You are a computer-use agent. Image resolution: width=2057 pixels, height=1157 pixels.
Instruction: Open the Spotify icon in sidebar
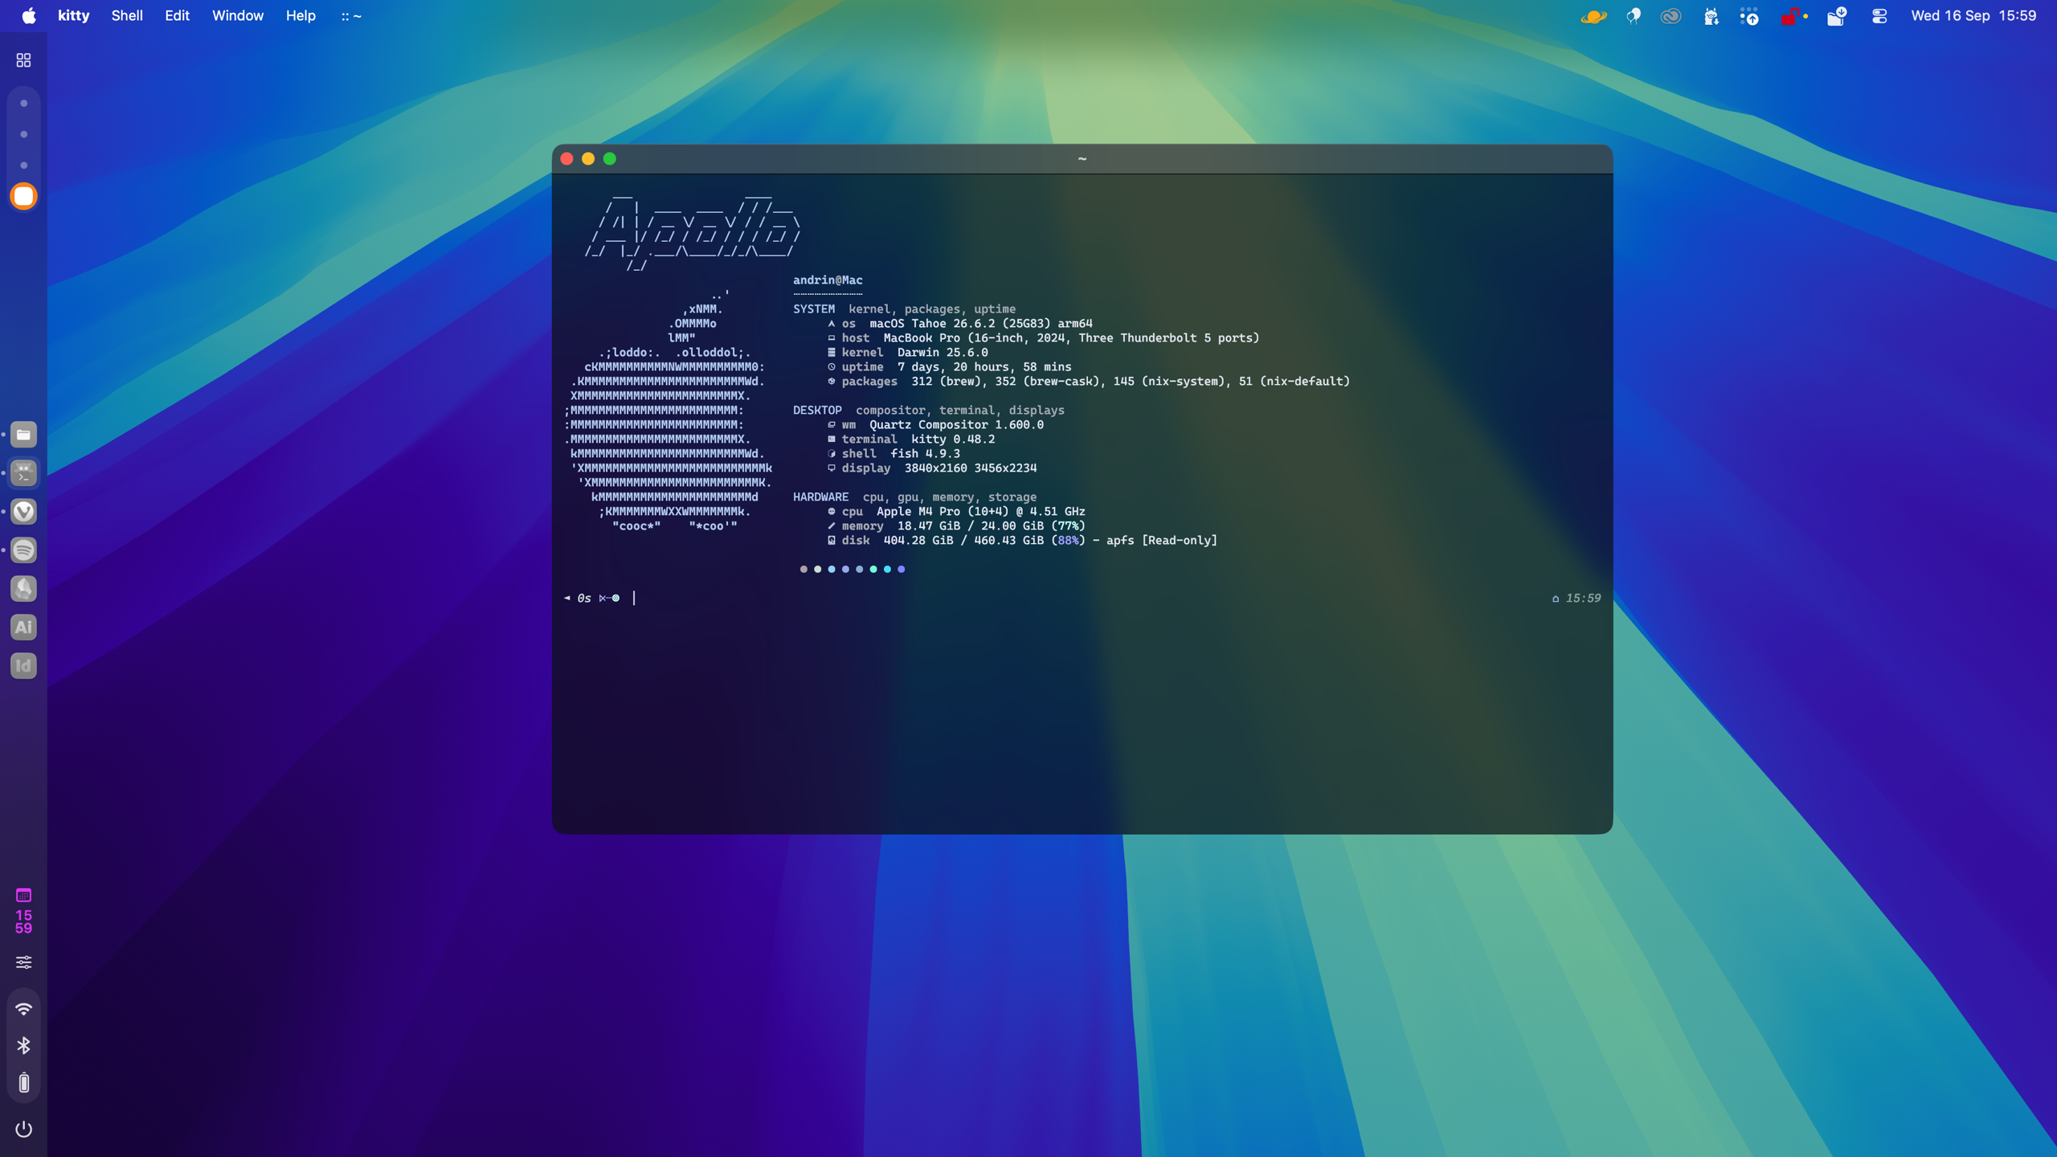[x=24, y=550]
